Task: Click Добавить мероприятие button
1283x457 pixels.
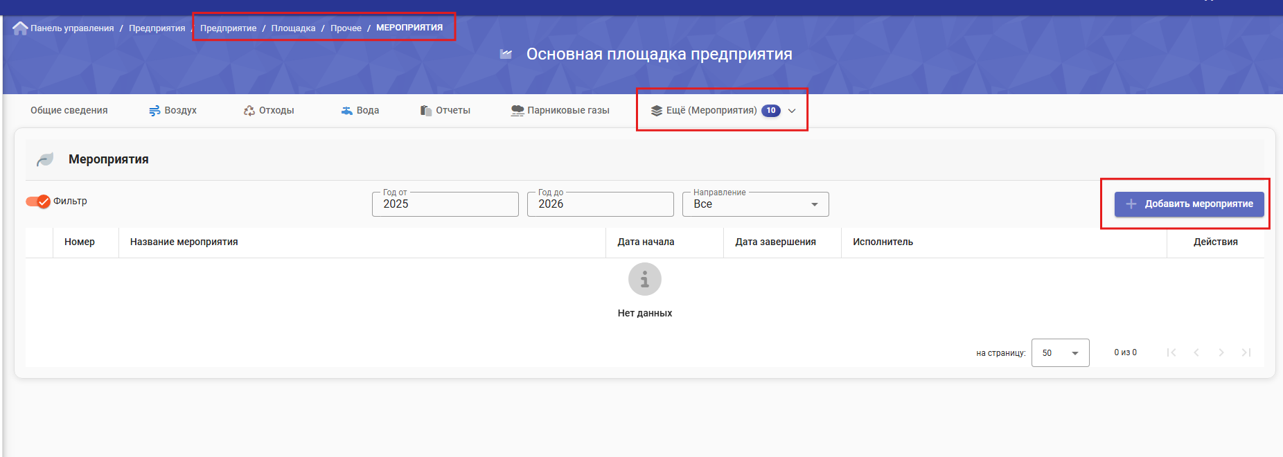Action: pos(1189,204)
